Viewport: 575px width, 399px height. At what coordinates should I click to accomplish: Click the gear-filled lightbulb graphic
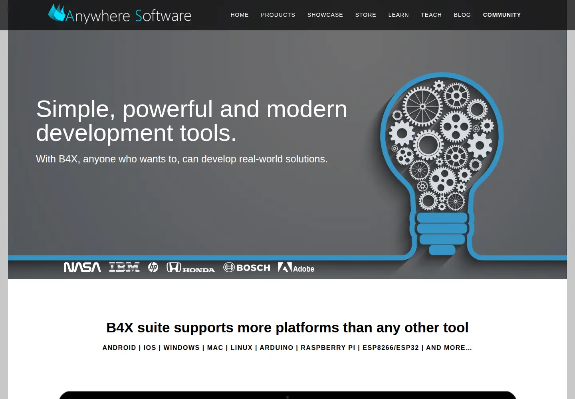click(442, 164)
